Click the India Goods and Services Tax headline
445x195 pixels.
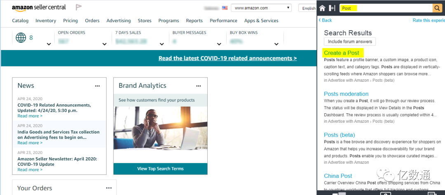click(x=59, y=135)
